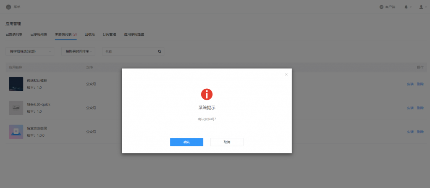Open the 应用停用提醒 tab
The width and height of the screenshot is (430, 188).
[x=134, y=34]
